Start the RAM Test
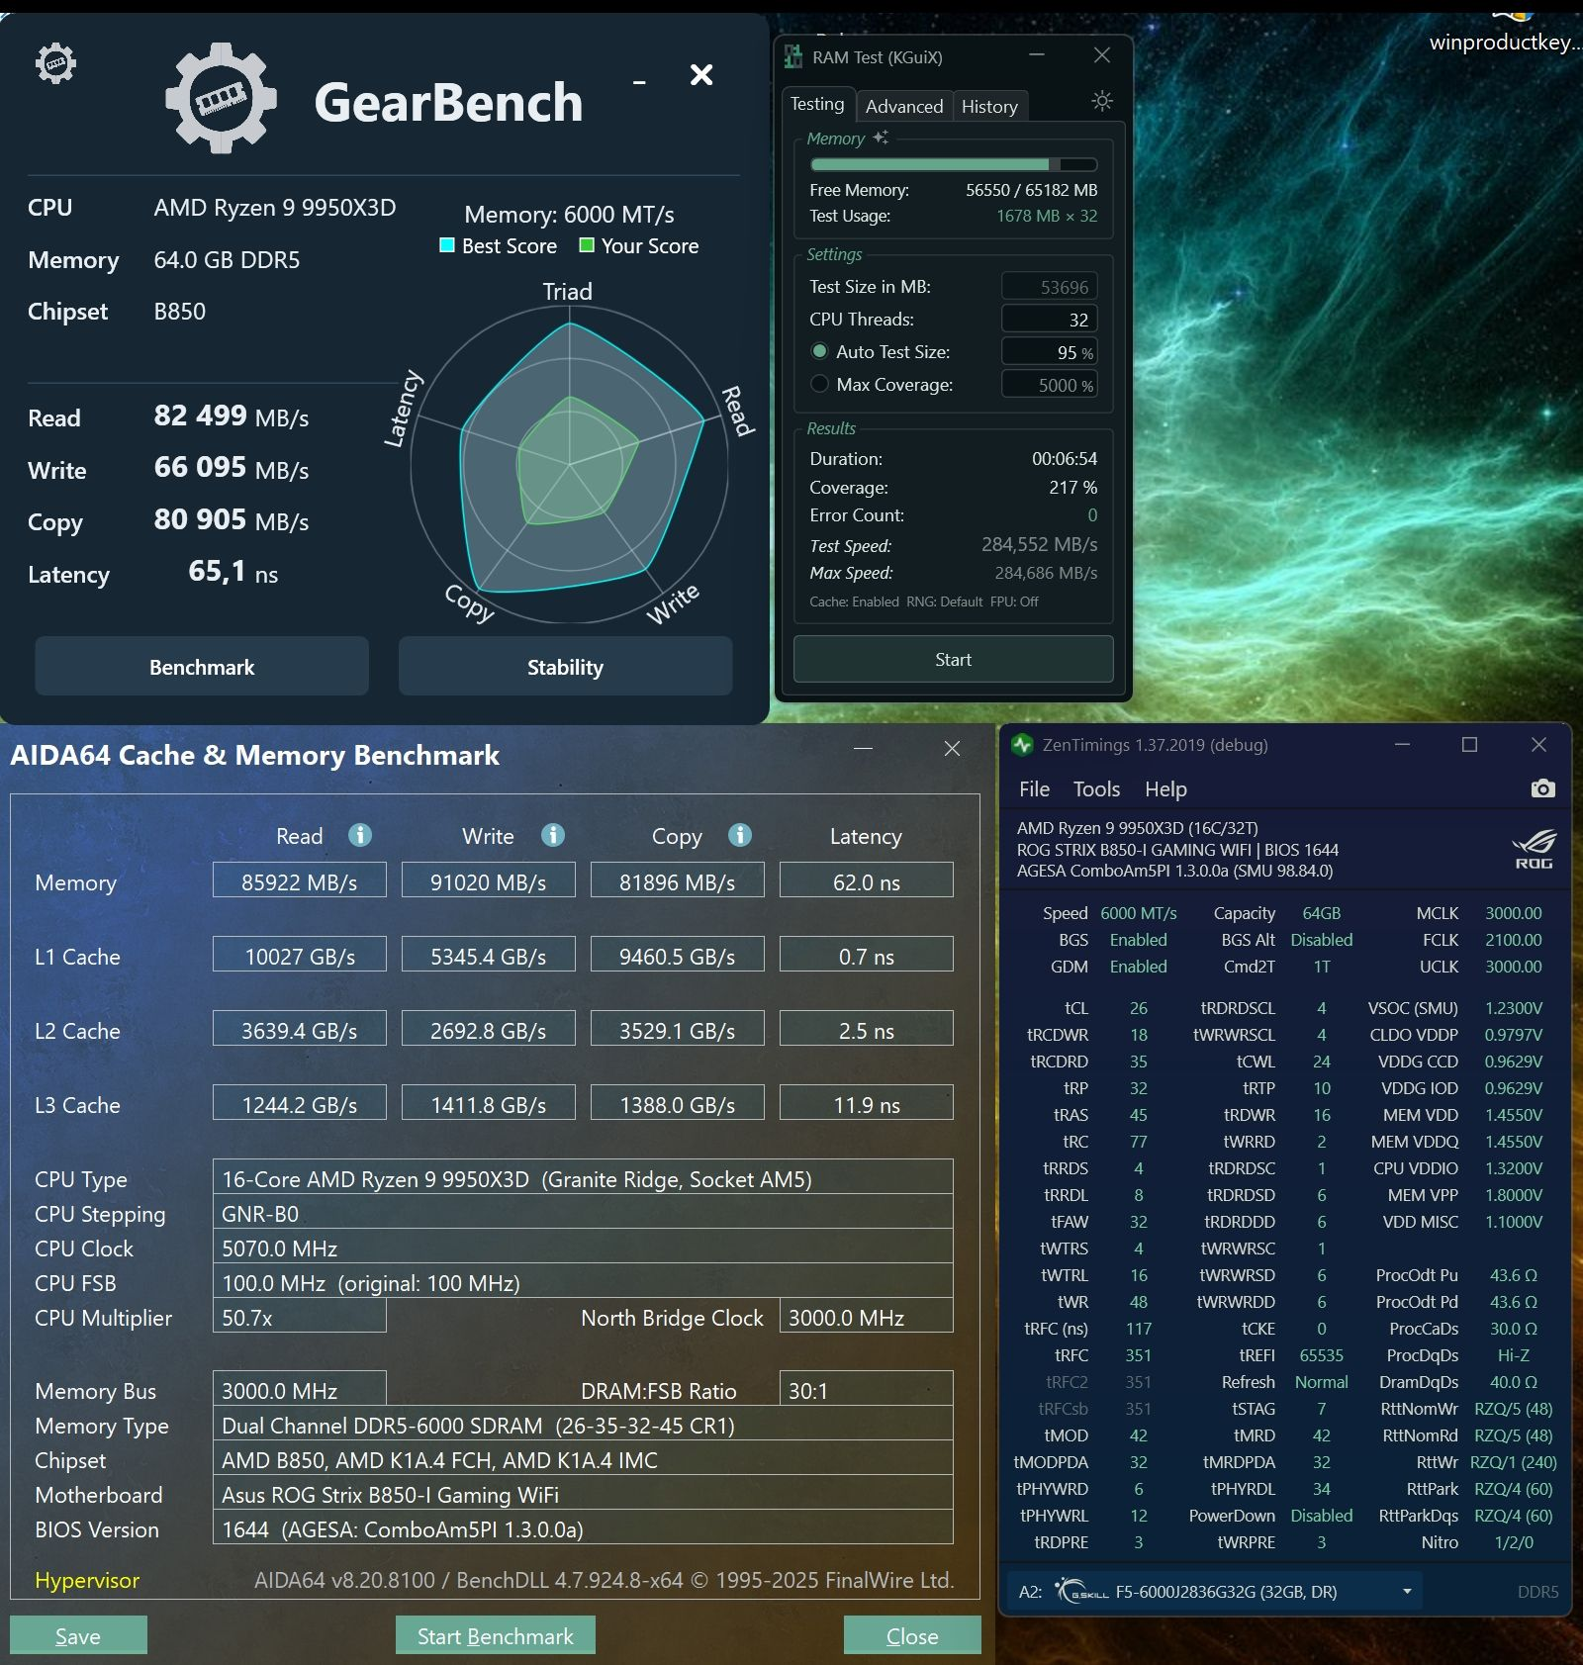The height and width of the screenshot is (1665, 1583). click(953, 659)
